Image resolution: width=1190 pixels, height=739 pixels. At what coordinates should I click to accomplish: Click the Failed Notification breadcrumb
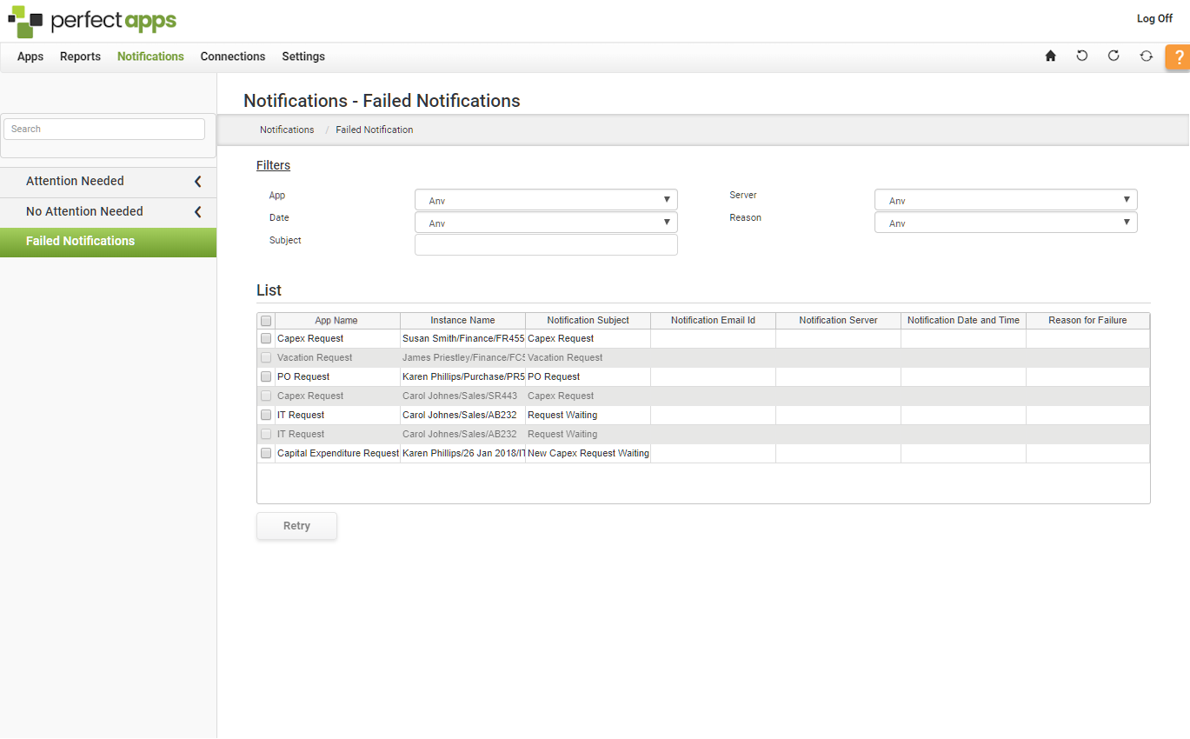pyautogui.click(x=375, y=130)
